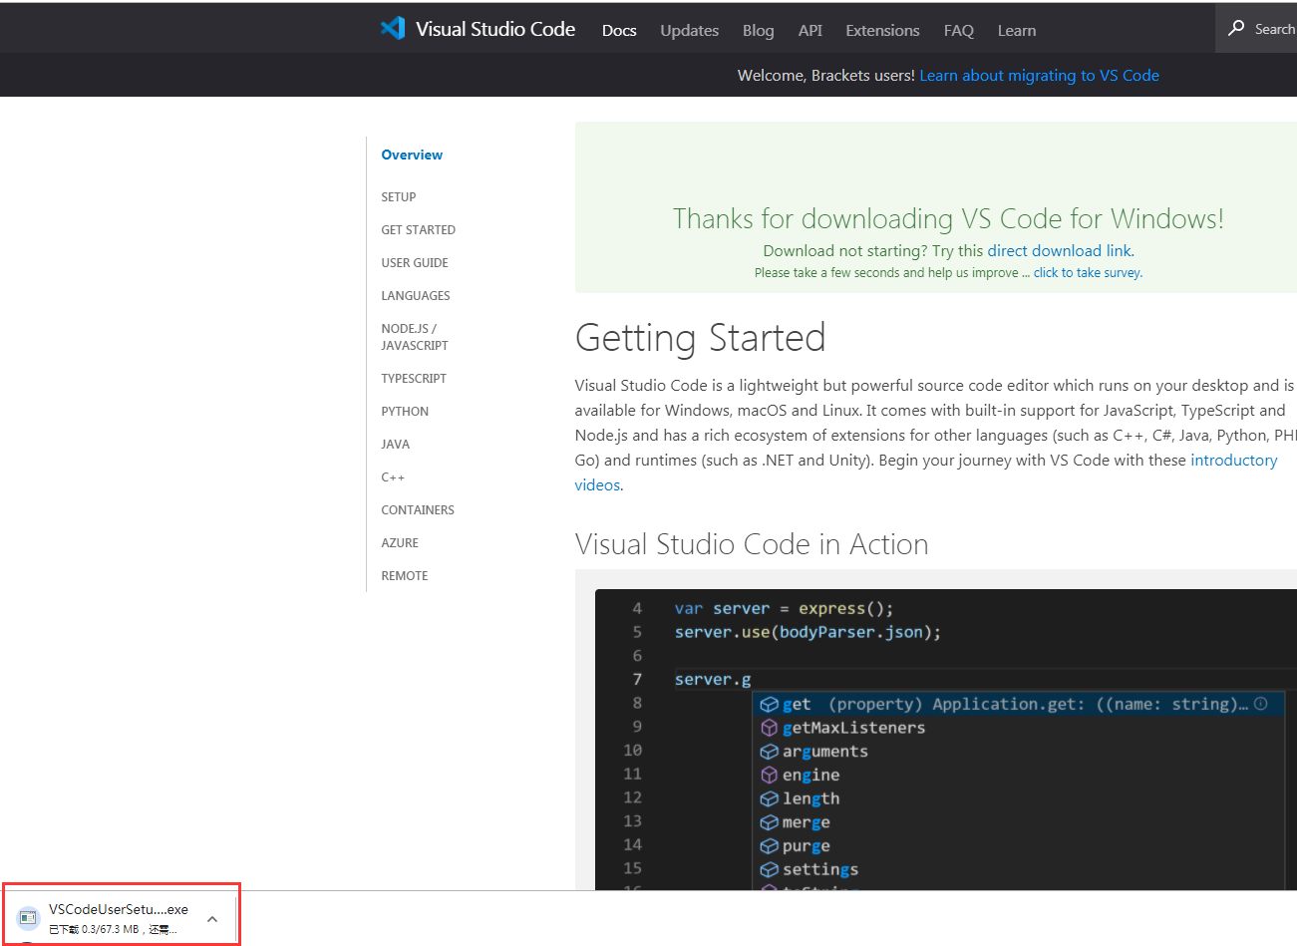Expand JAVA sidebar section
The width and height of the screenshot is (1297, 946).
coord(395,445)
